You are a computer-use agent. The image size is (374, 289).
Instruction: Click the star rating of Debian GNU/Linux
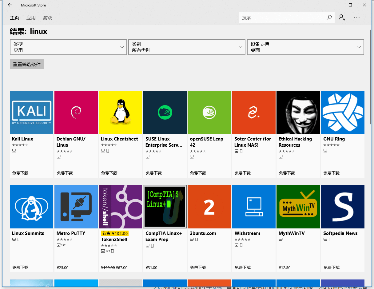tap(65, 151)
